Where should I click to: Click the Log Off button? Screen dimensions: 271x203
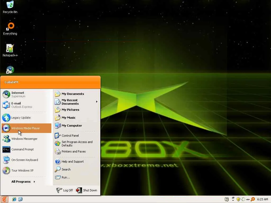click(x=65, y=190)
